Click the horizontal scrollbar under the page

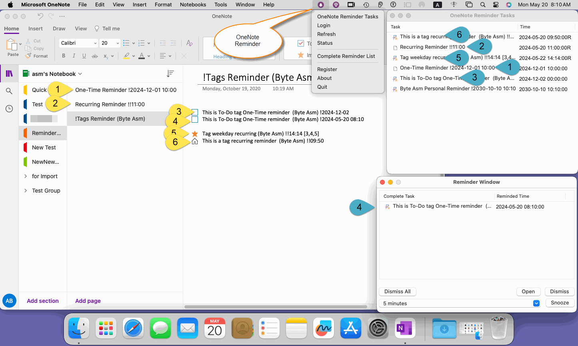click(x=276, y=307)
